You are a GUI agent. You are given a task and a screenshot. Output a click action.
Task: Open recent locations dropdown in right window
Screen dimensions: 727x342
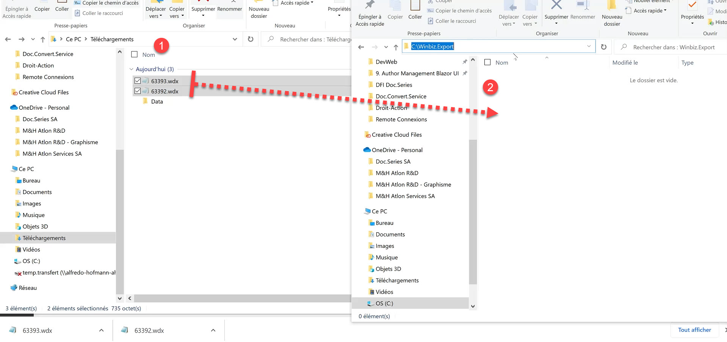[x=386, y=47]
